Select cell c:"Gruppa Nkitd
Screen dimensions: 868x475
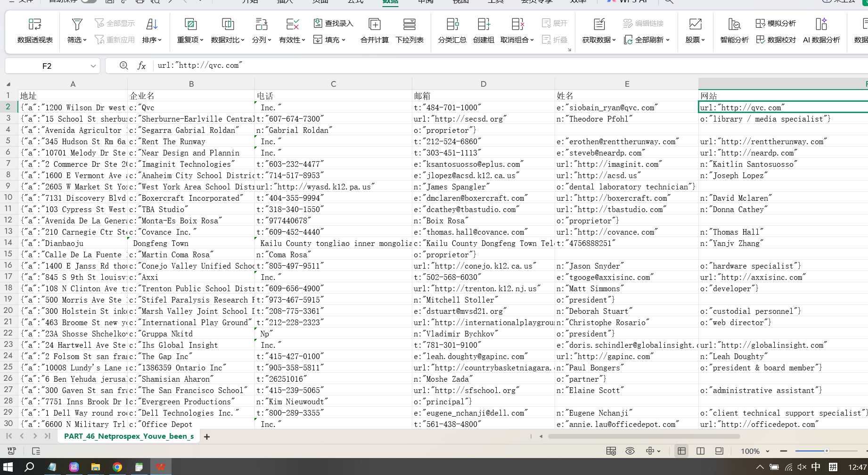[x=191, y=333]
